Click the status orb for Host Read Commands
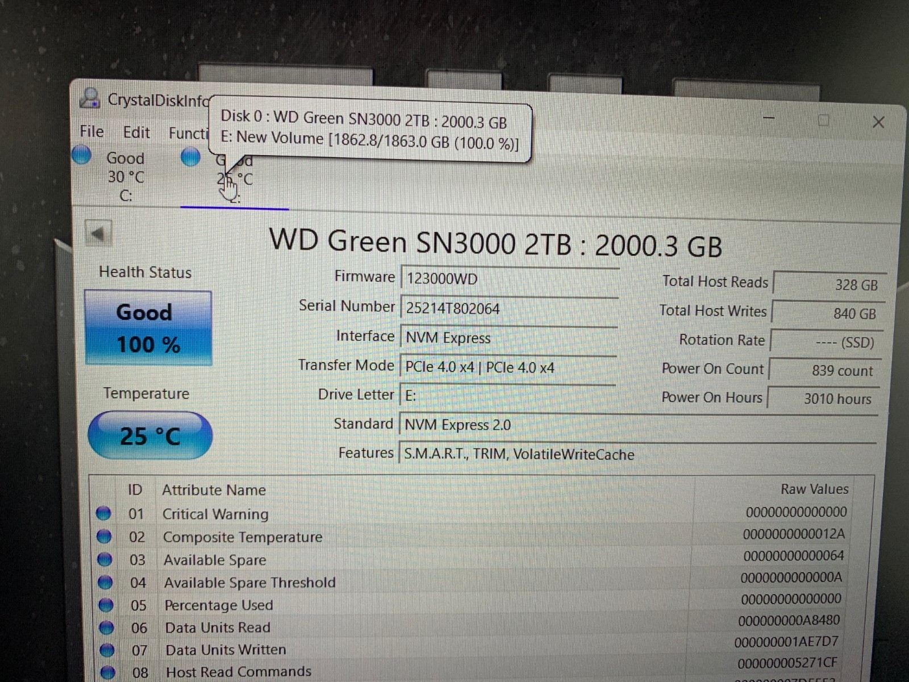 pyautogui.click(x=107, y=672)
